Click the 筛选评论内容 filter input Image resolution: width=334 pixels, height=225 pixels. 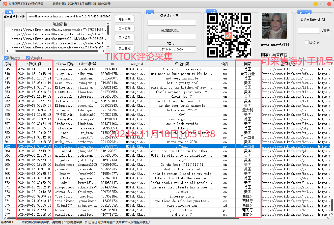tap(172, 23)
